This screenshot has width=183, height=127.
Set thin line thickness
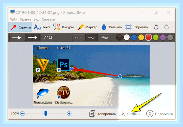pyautogui.click(x=78, y=37)
